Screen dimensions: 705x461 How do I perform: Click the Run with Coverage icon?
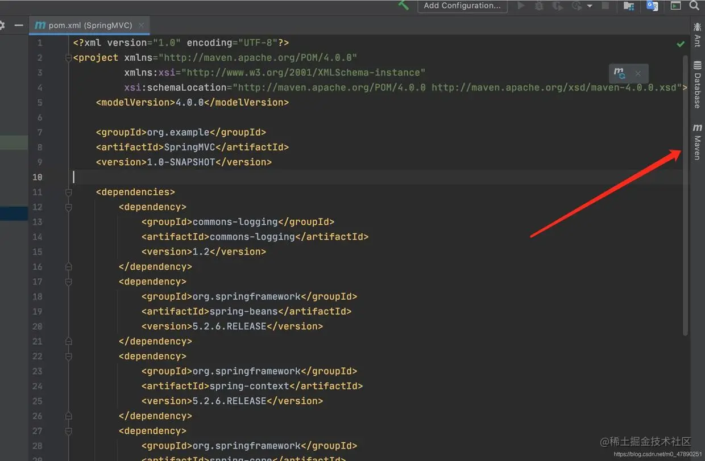click(558, 6)
